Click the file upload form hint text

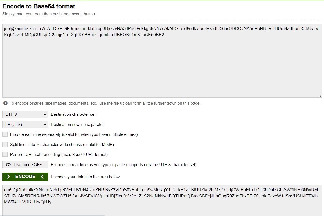pos(105,103)
